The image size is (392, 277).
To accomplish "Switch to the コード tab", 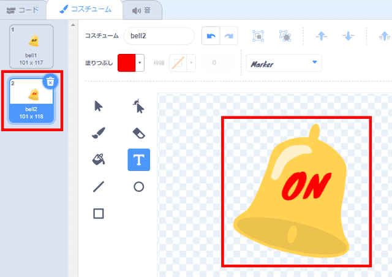I will [23, 9].
